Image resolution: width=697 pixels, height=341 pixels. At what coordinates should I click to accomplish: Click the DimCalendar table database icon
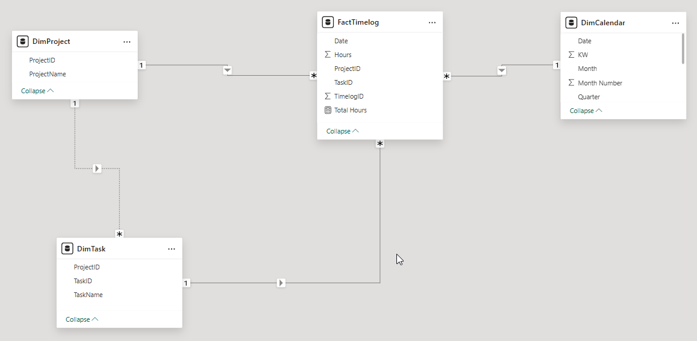(x=571, y=23)
